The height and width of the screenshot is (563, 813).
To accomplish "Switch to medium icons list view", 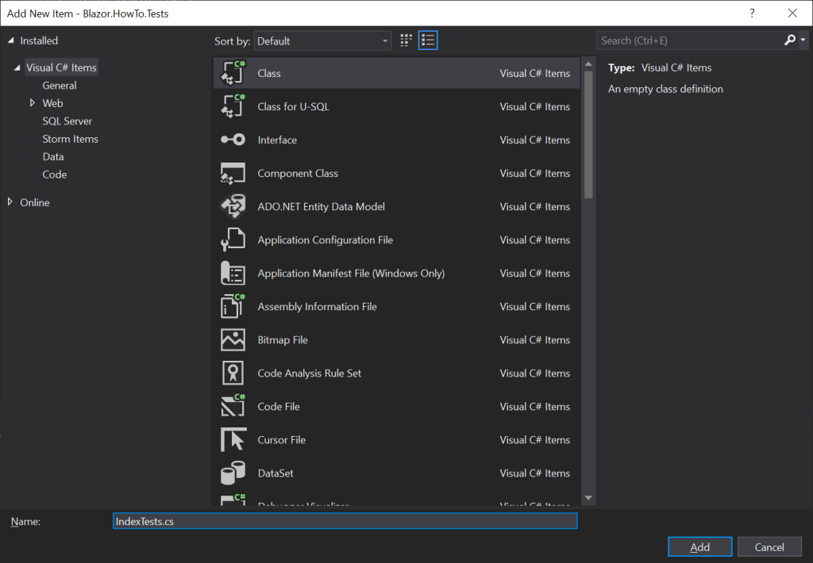I will coord(428,40).
